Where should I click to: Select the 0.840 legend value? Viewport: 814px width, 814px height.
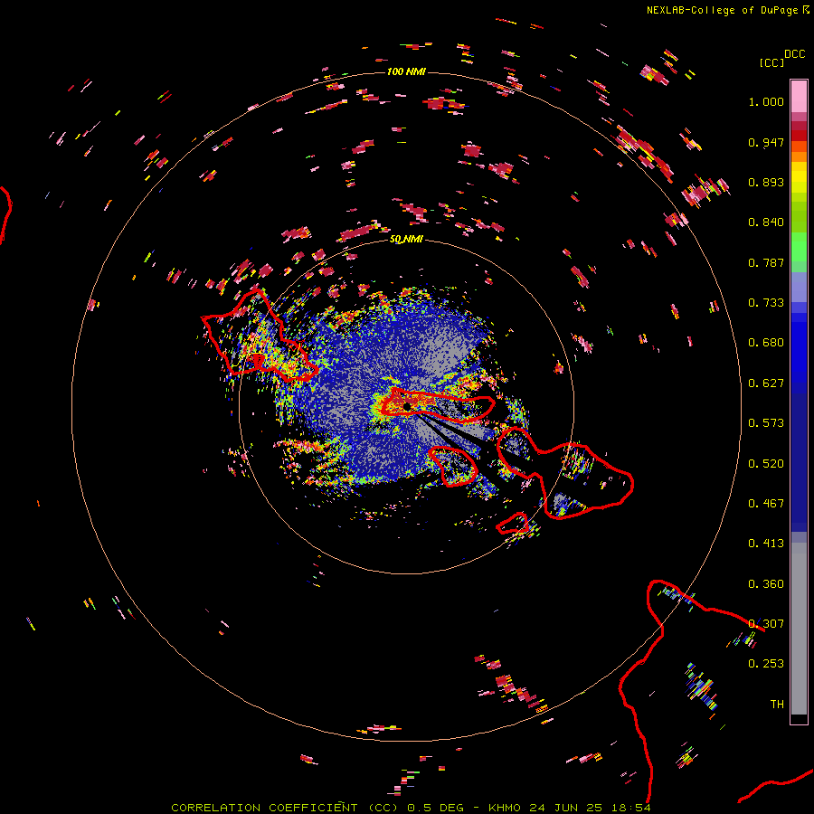[x=766, y=222]
